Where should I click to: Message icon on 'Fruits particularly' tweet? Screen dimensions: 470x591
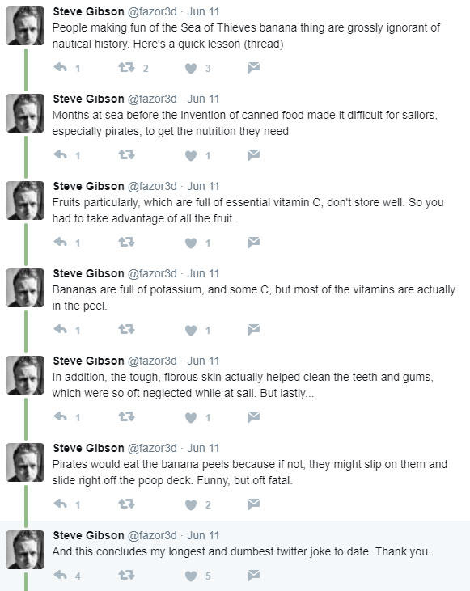253,243
